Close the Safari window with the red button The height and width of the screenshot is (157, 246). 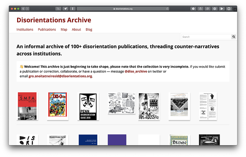(x=12, y=9)
